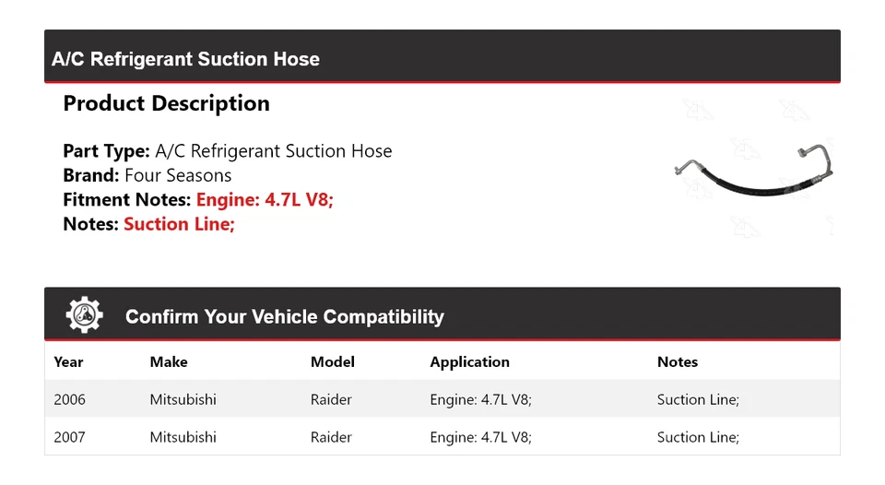Select the 2006 year row cell
Viewport: 885px width, 485px height.
coord(69,399)
